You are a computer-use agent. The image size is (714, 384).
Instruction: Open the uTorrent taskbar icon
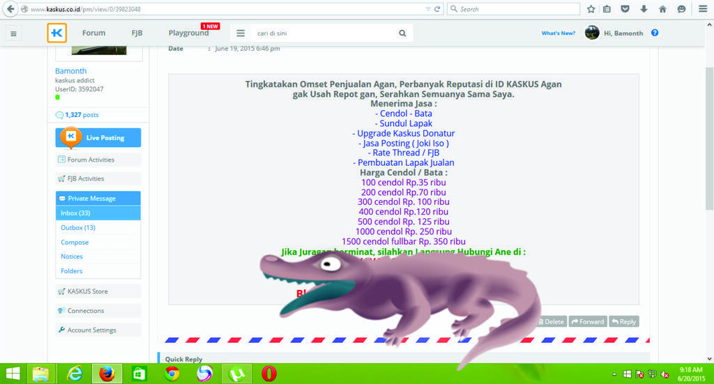pos(237,374)
